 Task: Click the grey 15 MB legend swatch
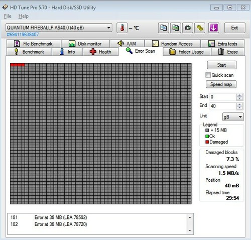point(207,130)
